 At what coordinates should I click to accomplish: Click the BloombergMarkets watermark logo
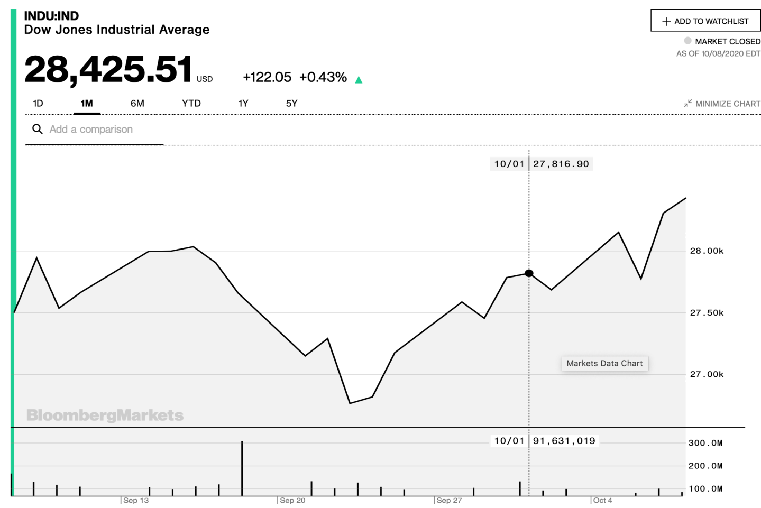[105, 415]
